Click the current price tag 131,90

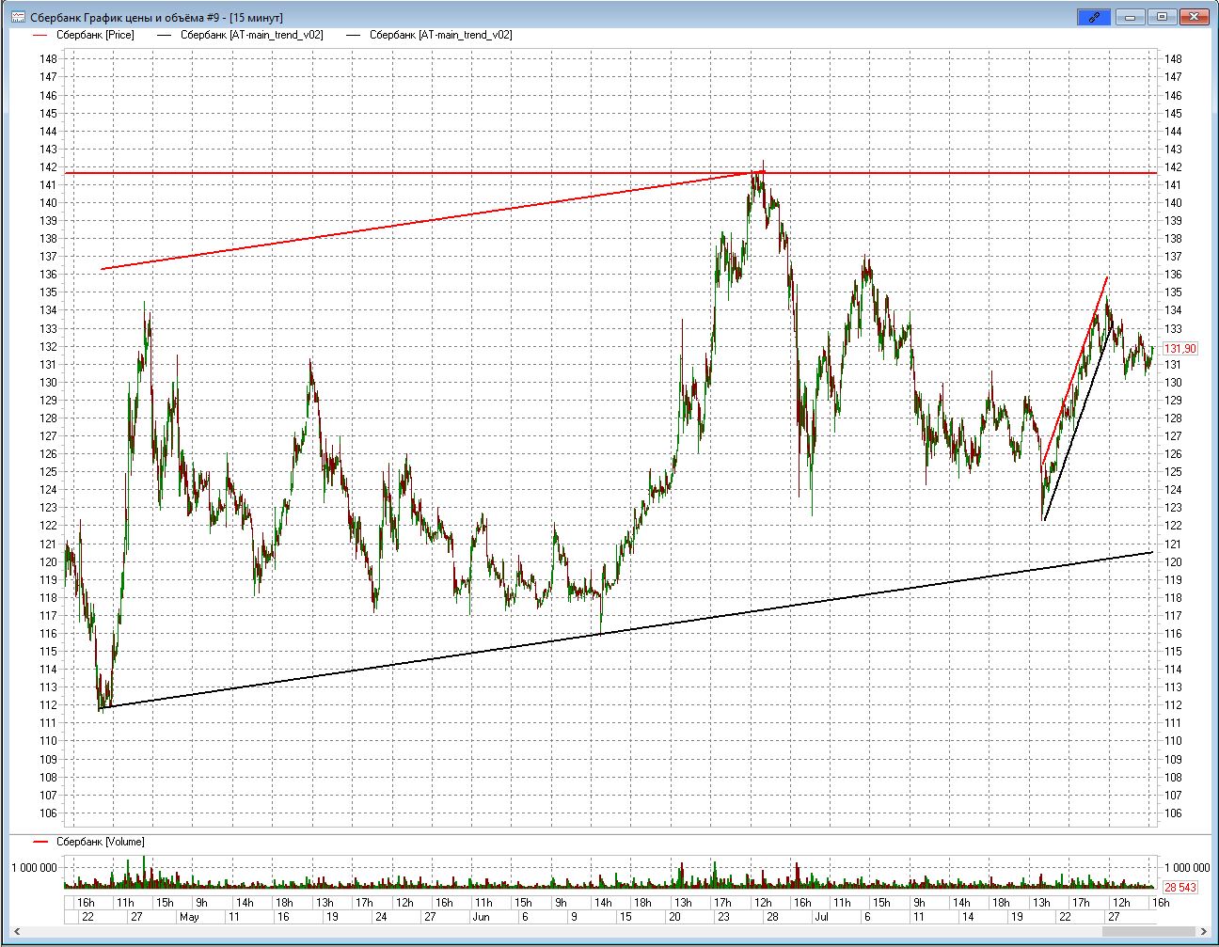tap(1180, 349)
